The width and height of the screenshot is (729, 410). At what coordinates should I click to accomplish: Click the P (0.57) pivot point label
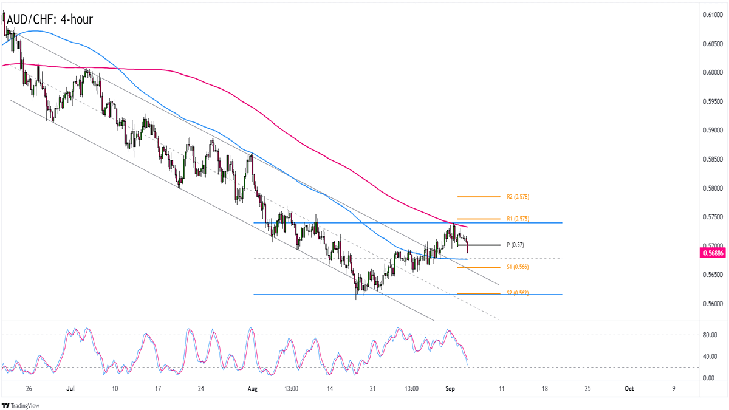(x=516, y=245)
